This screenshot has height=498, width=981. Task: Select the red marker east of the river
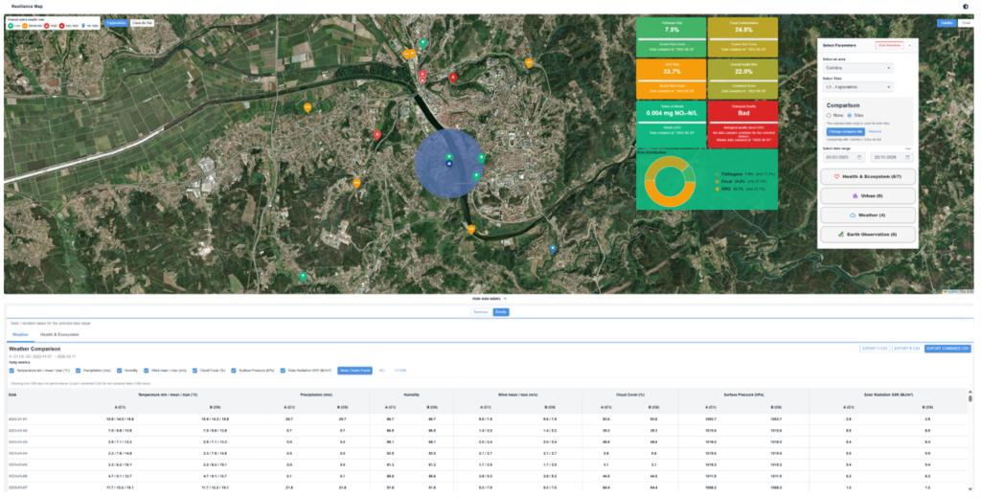tap(453, 78)
